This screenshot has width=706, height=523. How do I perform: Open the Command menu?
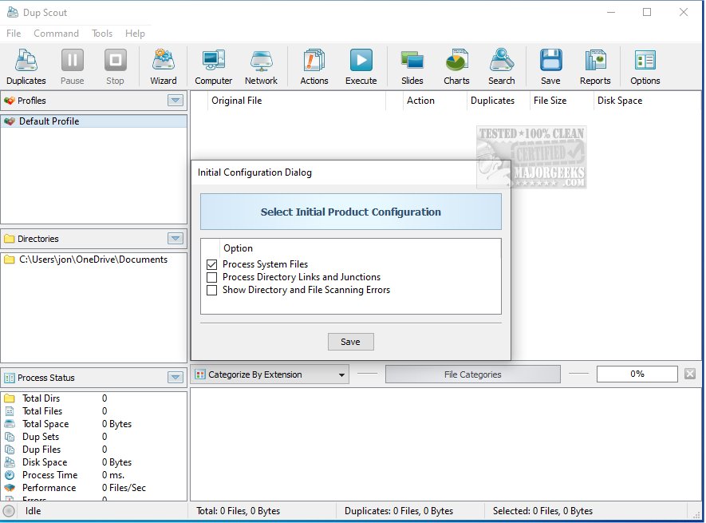pyautogui.click(x=56, y=34)
